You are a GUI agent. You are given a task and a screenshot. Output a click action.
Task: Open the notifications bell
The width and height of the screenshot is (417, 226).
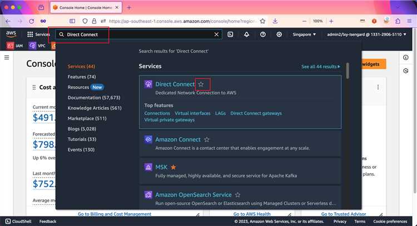246,34
